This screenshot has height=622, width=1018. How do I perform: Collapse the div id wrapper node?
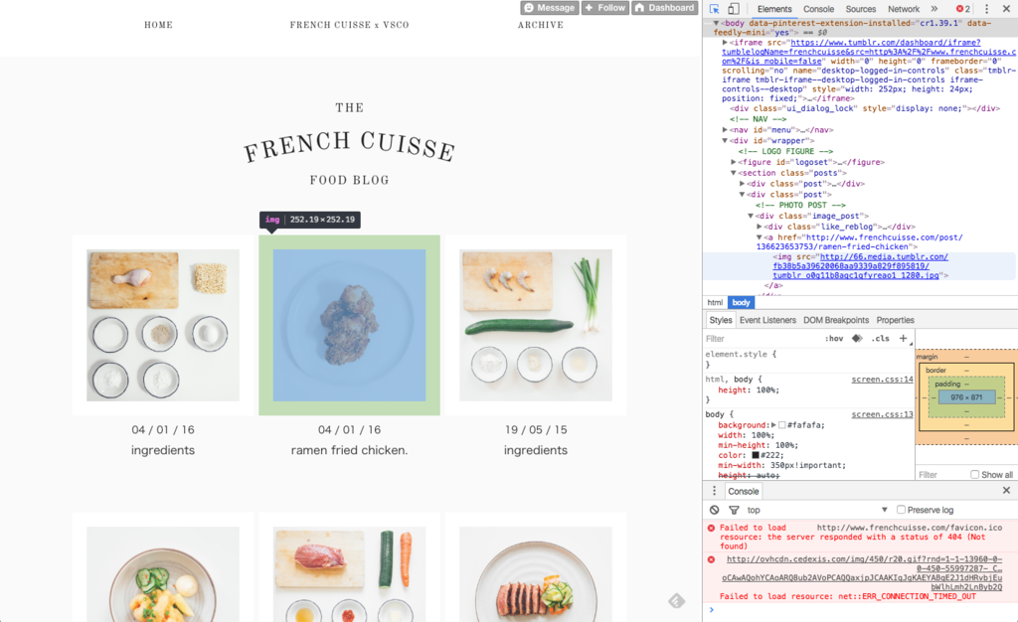click(x=725, y=141)
